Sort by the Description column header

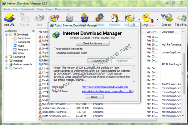(x=171, y=32)
